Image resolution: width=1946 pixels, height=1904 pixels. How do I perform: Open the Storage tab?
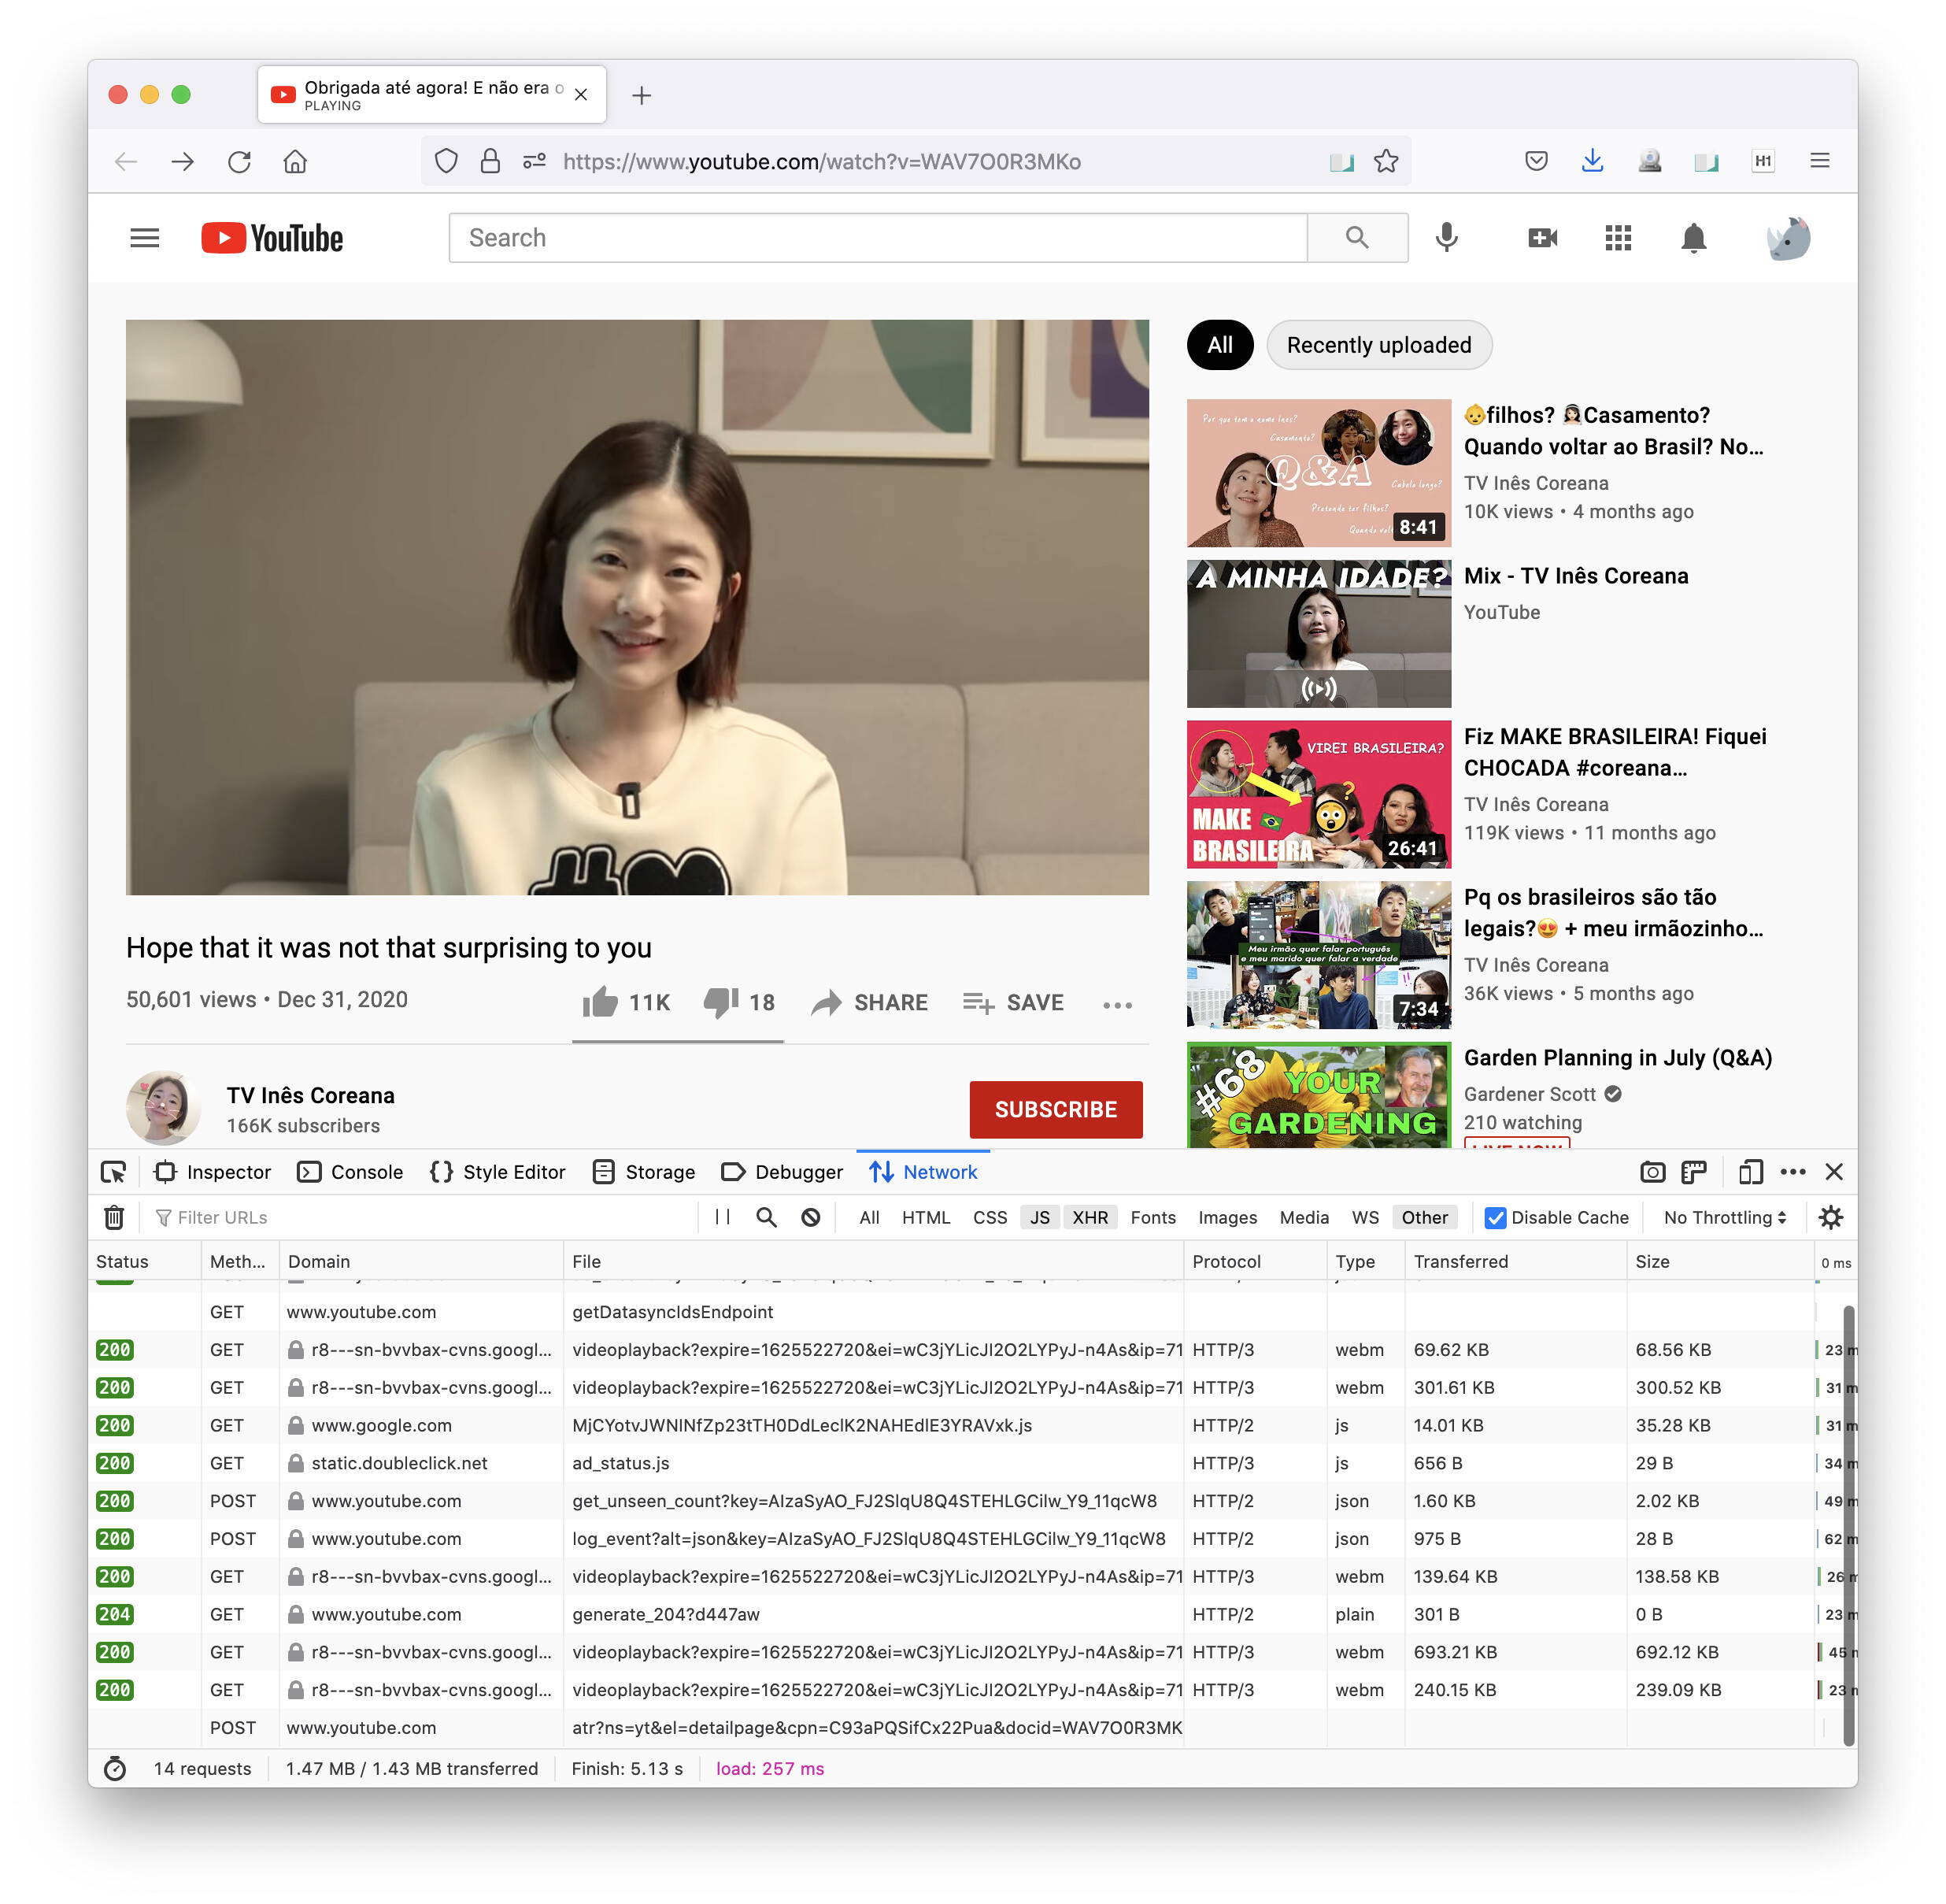[644, 1172]
